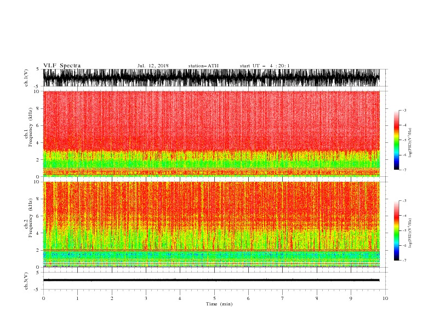Click the "Time (min)" axis title

click(x=219, y=304)
